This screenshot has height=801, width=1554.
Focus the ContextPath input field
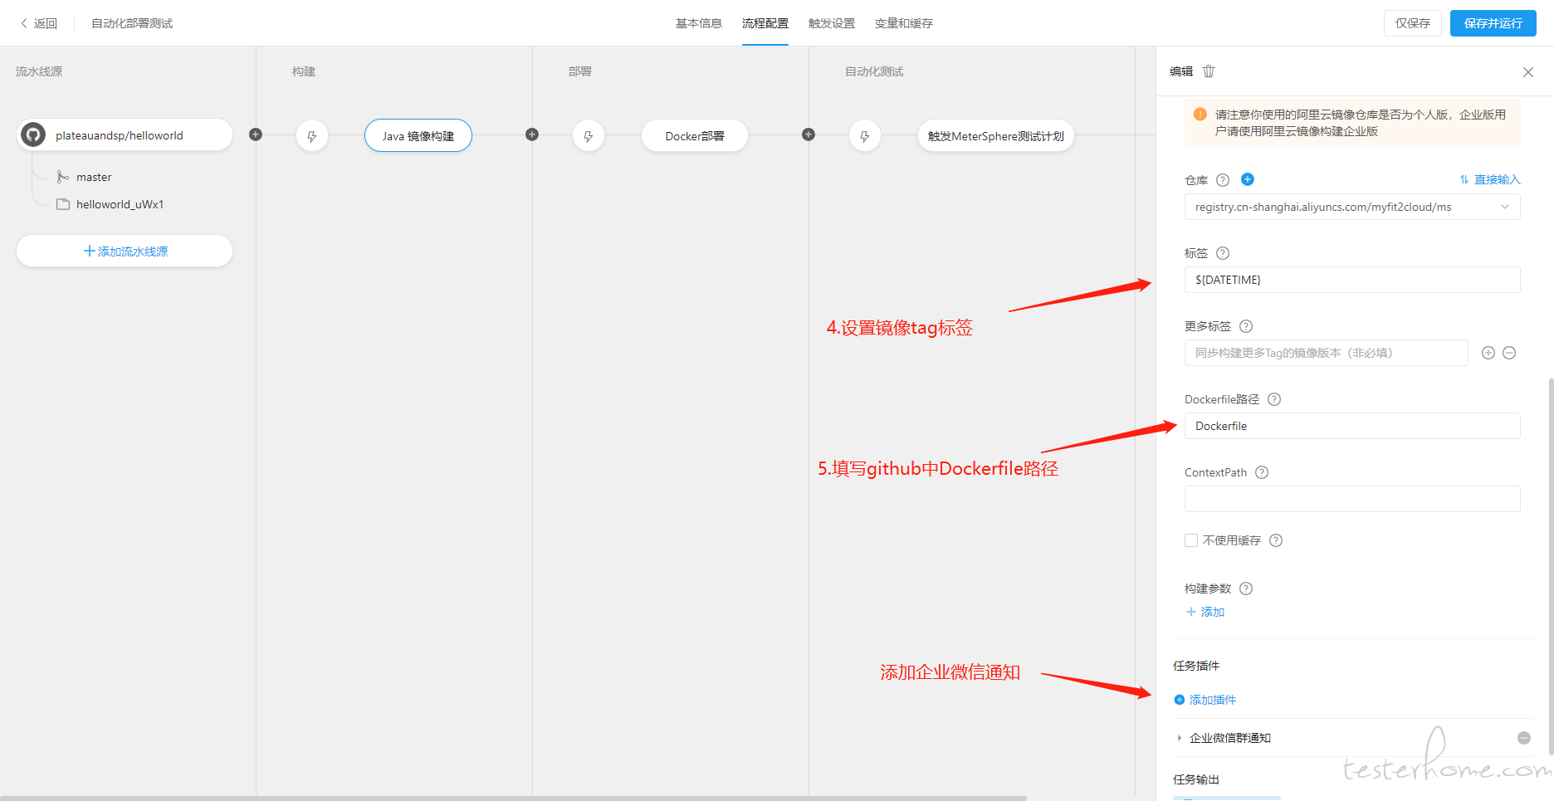point(1352,499)
